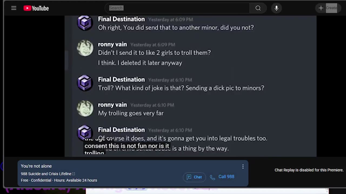
Task: Click the "You're not alone" heading
Action: [36, 166]
